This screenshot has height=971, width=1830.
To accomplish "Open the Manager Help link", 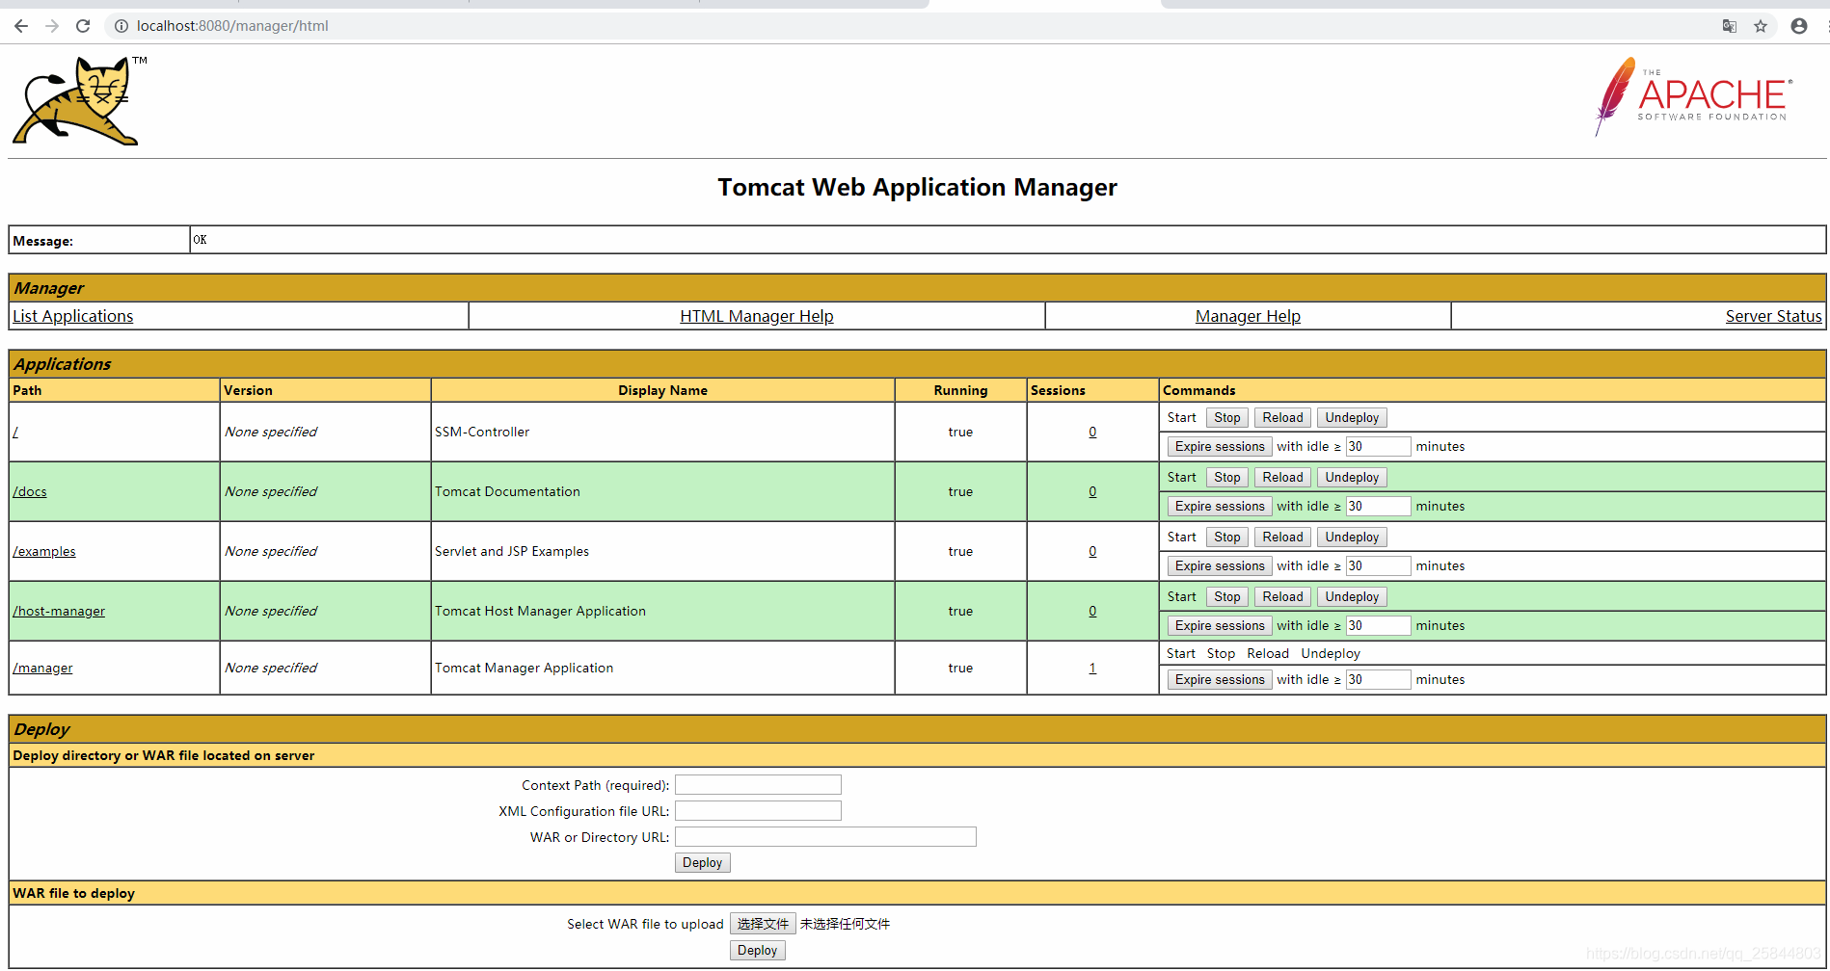I will (x=1248, y=316).
